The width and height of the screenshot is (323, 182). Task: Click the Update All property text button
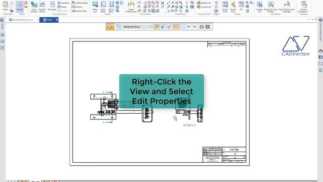[x=204, y=3]
